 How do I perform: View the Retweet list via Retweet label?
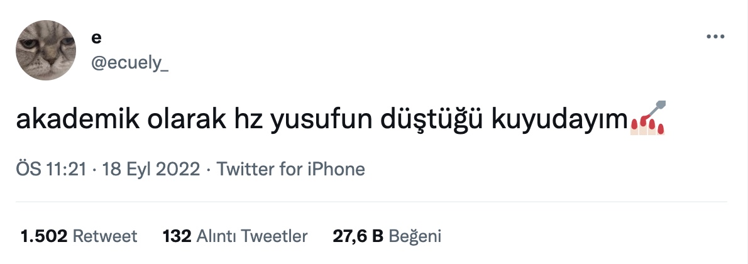(x=106, y=236)
